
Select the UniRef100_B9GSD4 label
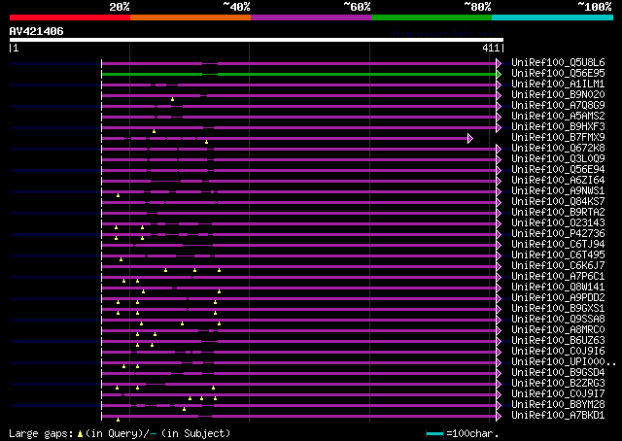558,373
